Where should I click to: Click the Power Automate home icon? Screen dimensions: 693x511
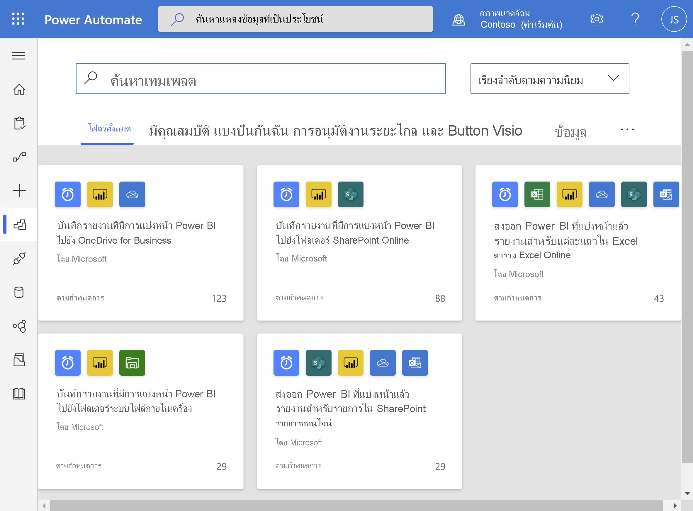click(x=19, y=89)
